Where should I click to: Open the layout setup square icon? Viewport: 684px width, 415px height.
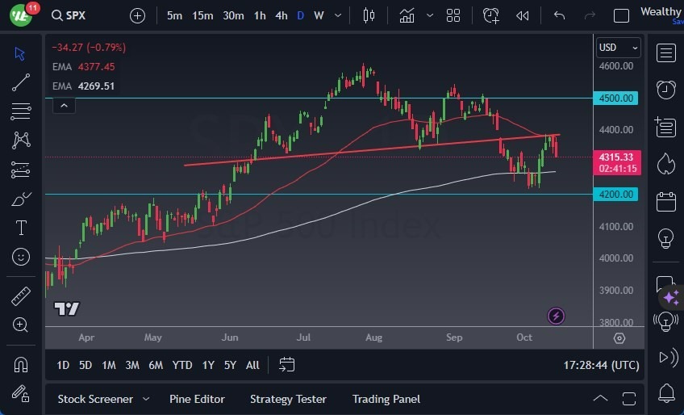click(x=621, y=15)
